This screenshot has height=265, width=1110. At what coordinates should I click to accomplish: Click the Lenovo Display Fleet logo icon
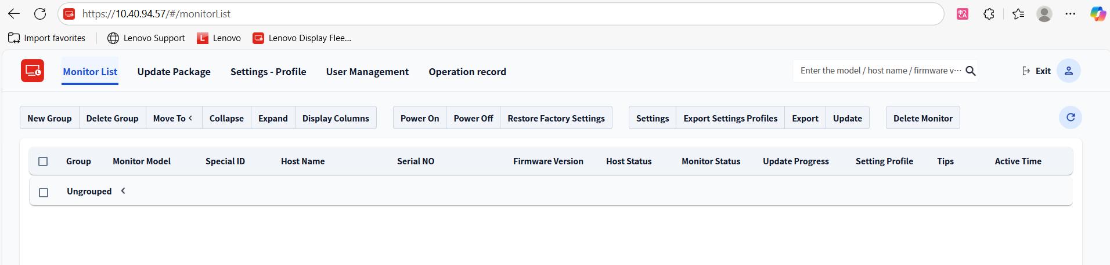(x=33, y=71)
